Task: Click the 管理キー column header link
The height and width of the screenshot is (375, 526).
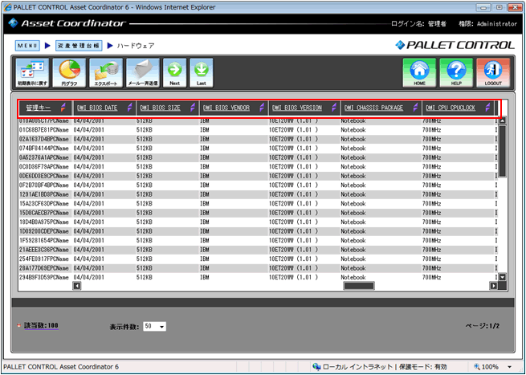Action: point(39,108)
